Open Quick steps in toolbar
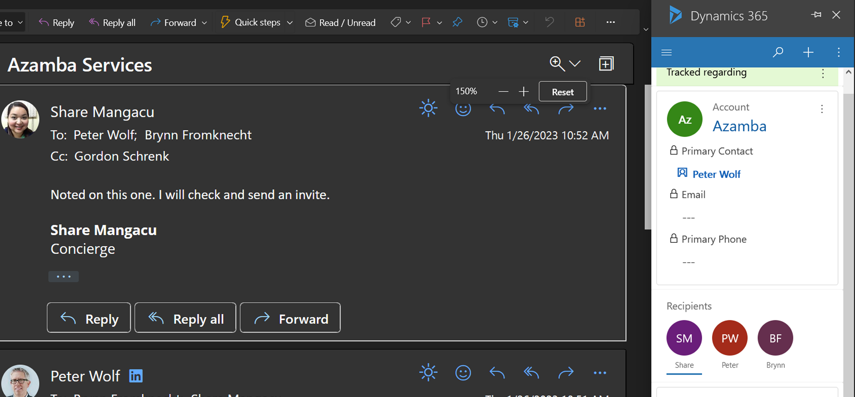The width and height of the screenshot is (855, 397). tap(251, 22)
